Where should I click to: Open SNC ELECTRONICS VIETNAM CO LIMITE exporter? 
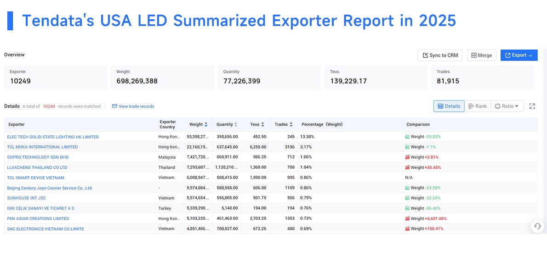(x=46, y=229)
